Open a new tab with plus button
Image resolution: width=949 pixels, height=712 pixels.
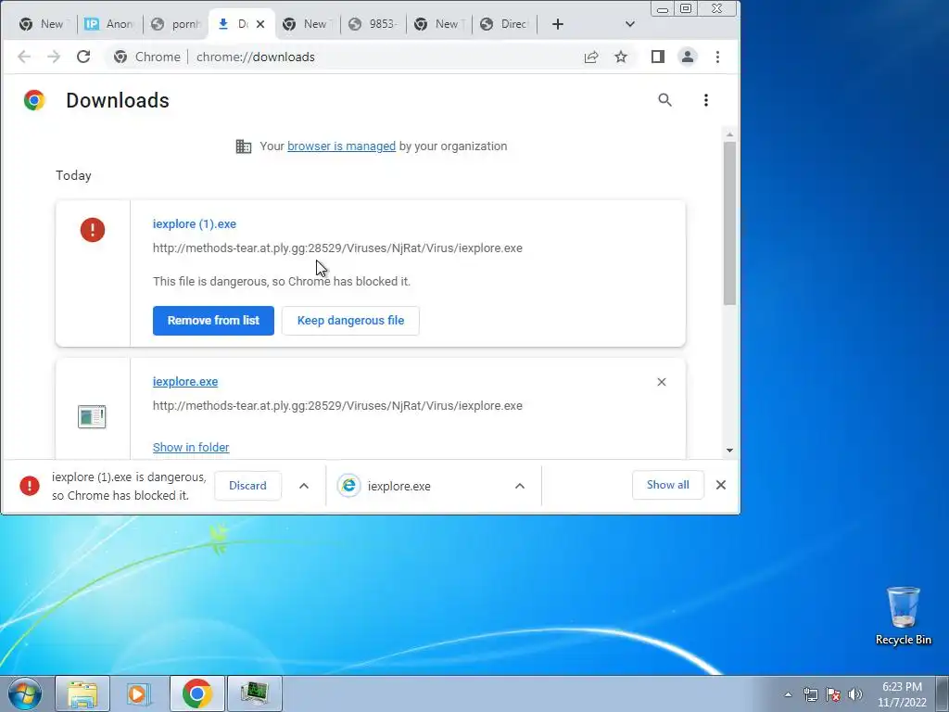tap(558, 24)
